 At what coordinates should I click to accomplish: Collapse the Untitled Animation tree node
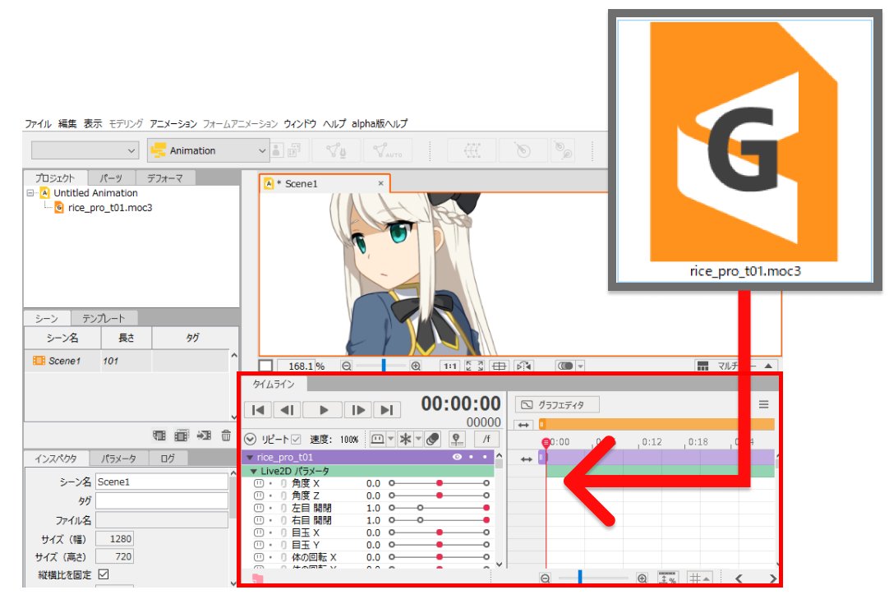(x=30, y=193)
